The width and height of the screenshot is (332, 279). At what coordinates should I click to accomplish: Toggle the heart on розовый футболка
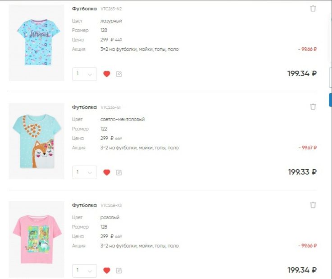(107, 270)
